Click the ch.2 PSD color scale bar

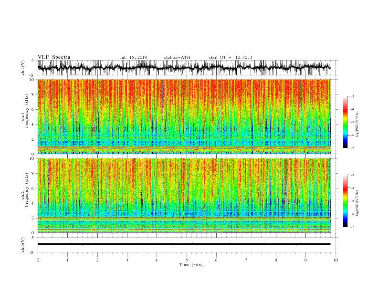tap(345, 201)
